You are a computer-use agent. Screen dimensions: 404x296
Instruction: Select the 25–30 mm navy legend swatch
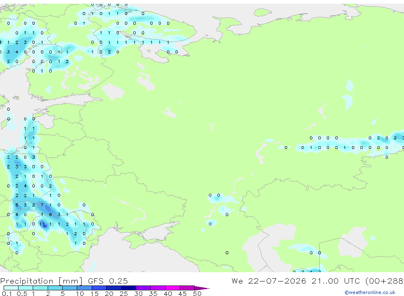pos(128,288)
